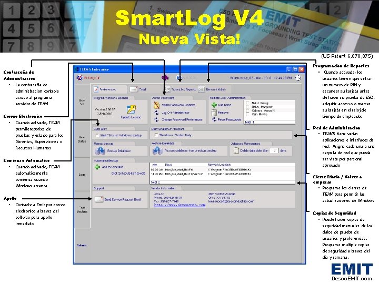Click the Admin Password Disabled lock icon
The image size is (379, 284).
[157, 105]
